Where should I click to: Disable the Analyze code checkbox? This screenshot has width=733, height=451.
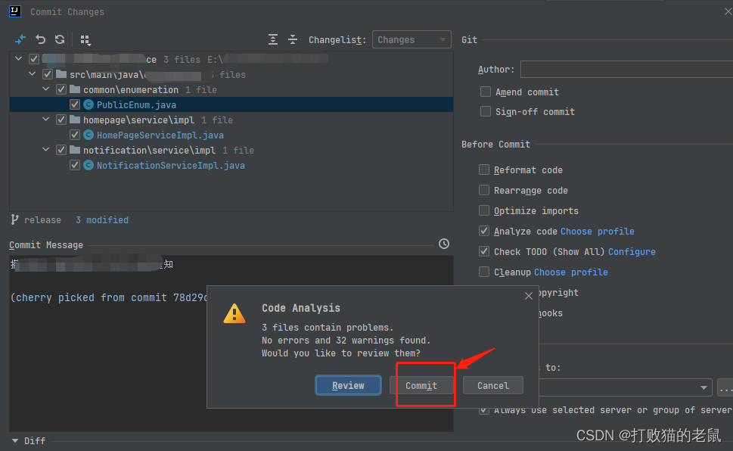coord(483,231)
